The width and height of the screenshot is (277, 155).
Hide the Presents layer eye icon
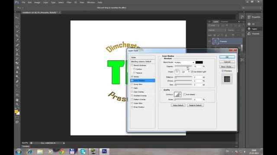click(x=209, y=41)
